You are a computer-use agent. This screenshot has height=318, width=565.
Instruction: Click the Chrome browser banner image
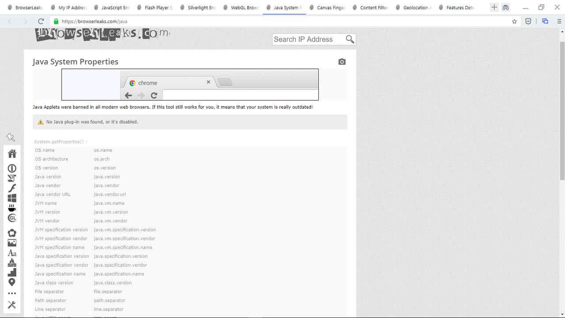[190, 84]
